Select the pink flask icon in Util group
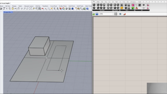Screen dimensions: 167x94 click(148, 8)
